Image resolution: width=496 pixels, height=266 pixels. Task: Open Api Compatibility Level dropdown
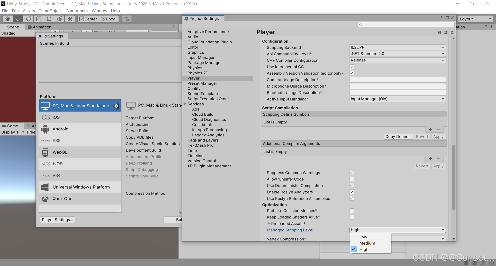[398, 54]
